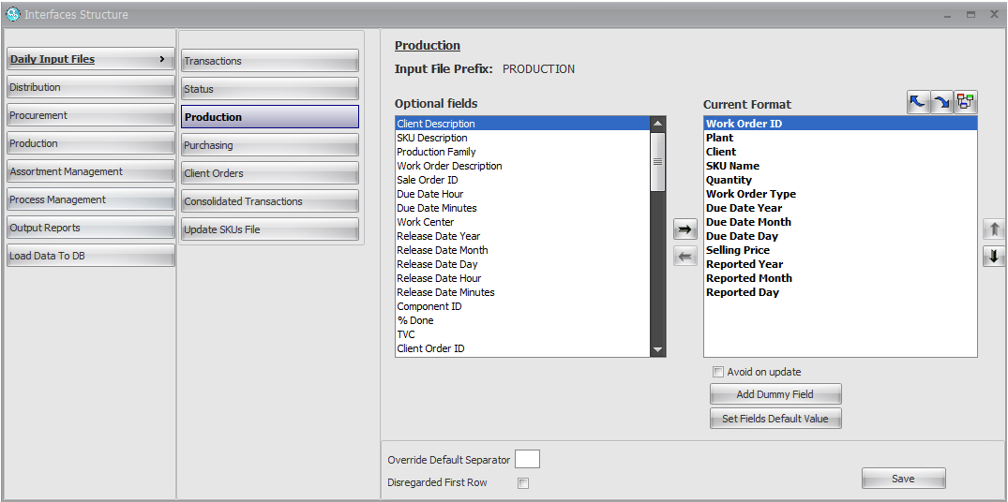Select Due Date Day in Current Format
Image resolution: width=1008 pixels, height=502 pixels.
click(x=840, y=236)
